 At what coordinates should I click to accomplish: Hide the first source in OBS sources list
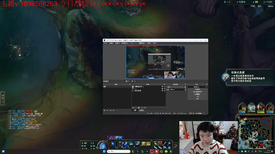point(162,87)
